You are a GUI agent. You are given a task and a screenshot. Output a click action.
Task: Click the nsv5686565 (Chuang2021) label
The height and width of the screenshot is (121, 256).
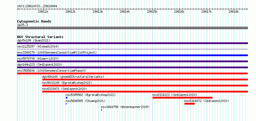point(85,101)
